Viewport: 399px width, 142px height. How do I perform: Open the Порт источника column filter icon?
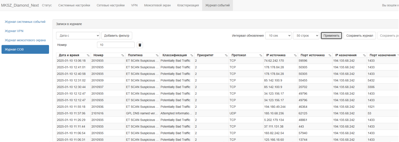330,55
